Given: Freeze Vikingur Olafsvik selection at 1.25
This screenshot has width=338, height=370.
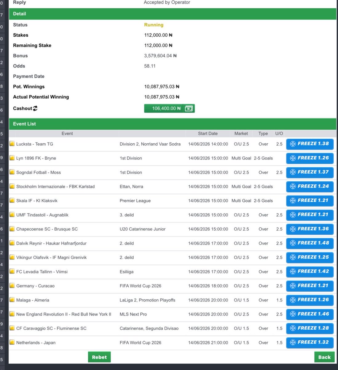Looking at the screenshot, I should (310, 257).
